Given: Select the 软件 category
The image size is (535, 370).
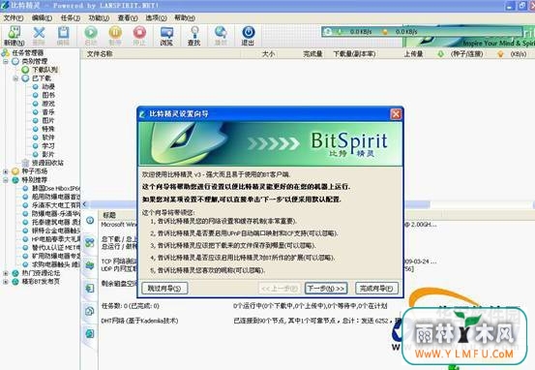Looking at the screenshot, I should tap(48, 138).
